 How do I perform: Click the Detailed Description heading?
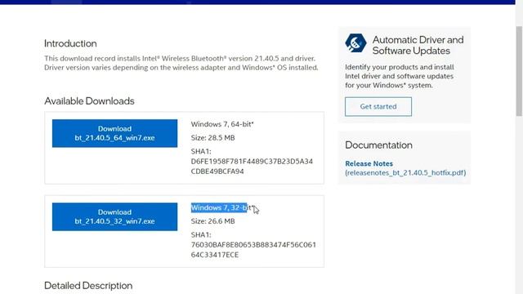[x=88, y=286]
